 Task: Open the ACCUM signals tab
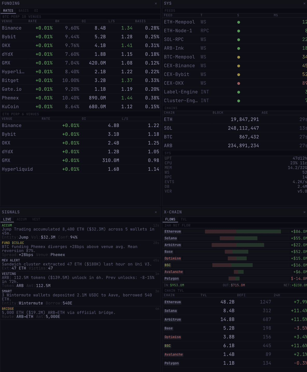point(22,219)
